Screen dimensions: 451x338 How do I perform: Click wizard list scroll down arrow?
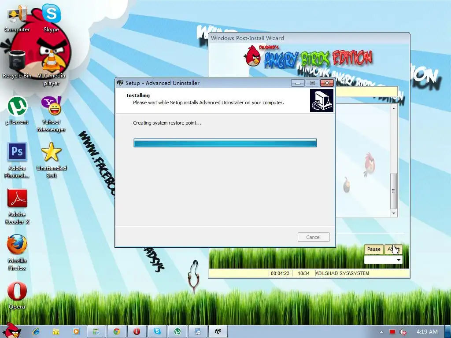pos(394,213)
